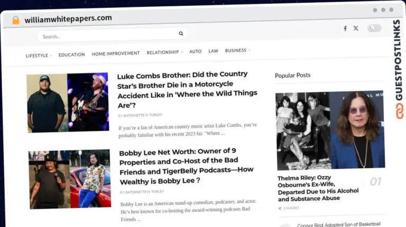Click inside the Search input field

(x=106, y=36)
